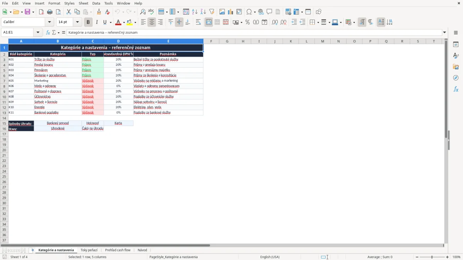The image size is (463, 260).
Task: Click the Export as PDF icon
Action: pyautogui.click(x=41, y=12)
